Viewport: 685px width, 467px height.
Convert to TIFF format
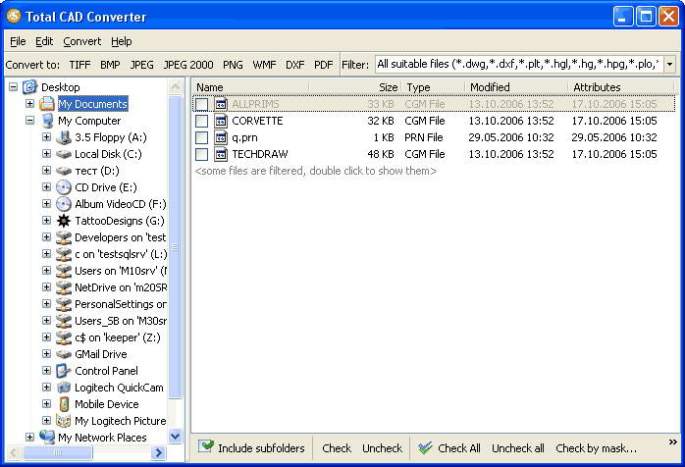tap(79, 65)
